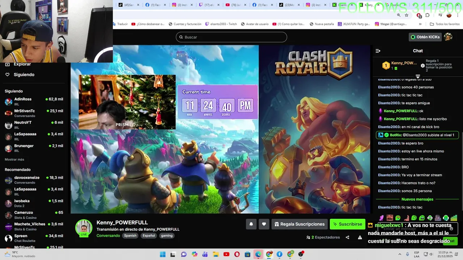
Task: Open Cameruzo Slots & Casino channel
Action: pyautogui.click(x=34, y=215)
